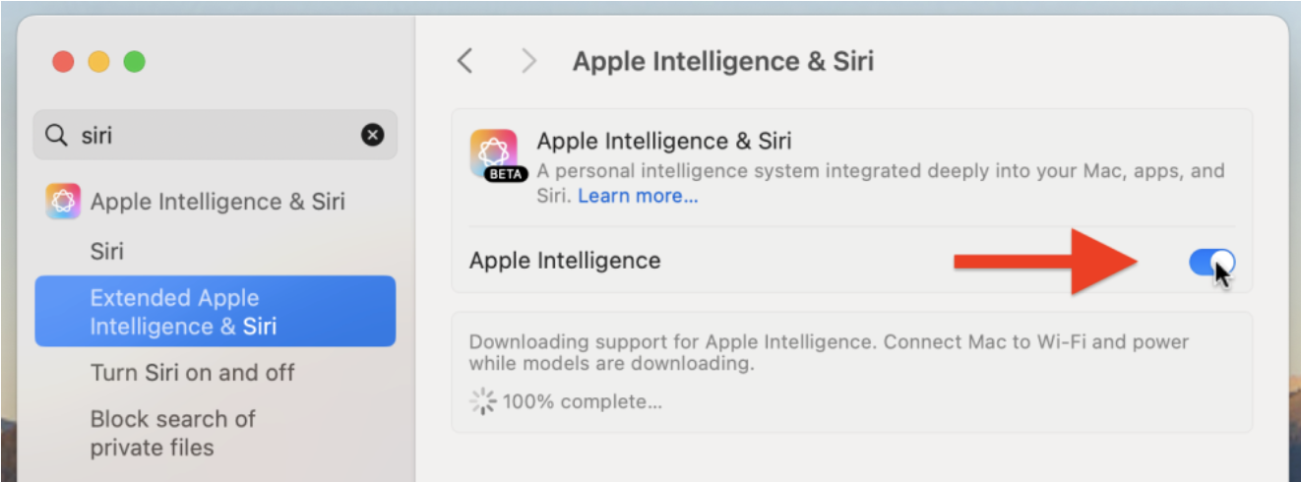Minimize the window with the yellow button

tap(98, 62)
